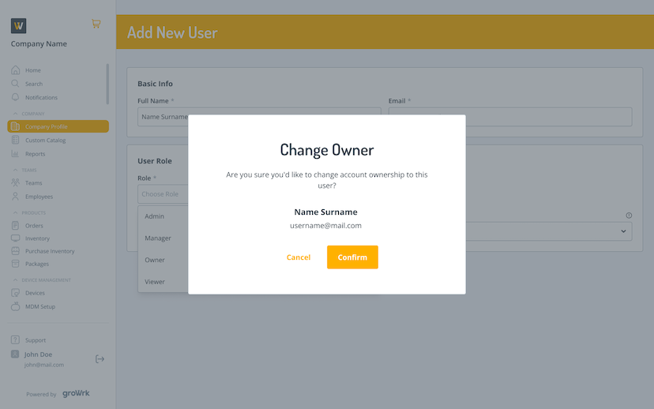The image size is (654, 409).
Task: Click the sidebar scrollbar
Action: click(x=107, y=84)
